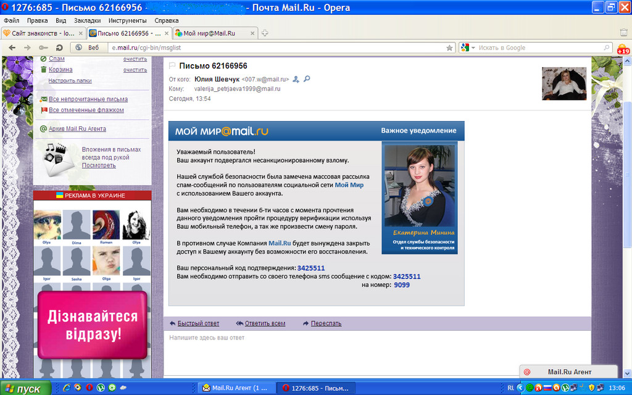This screenshot has width=632, height=395.
Task: Bookmark the page using the star icon
Action: pos(449,48)
